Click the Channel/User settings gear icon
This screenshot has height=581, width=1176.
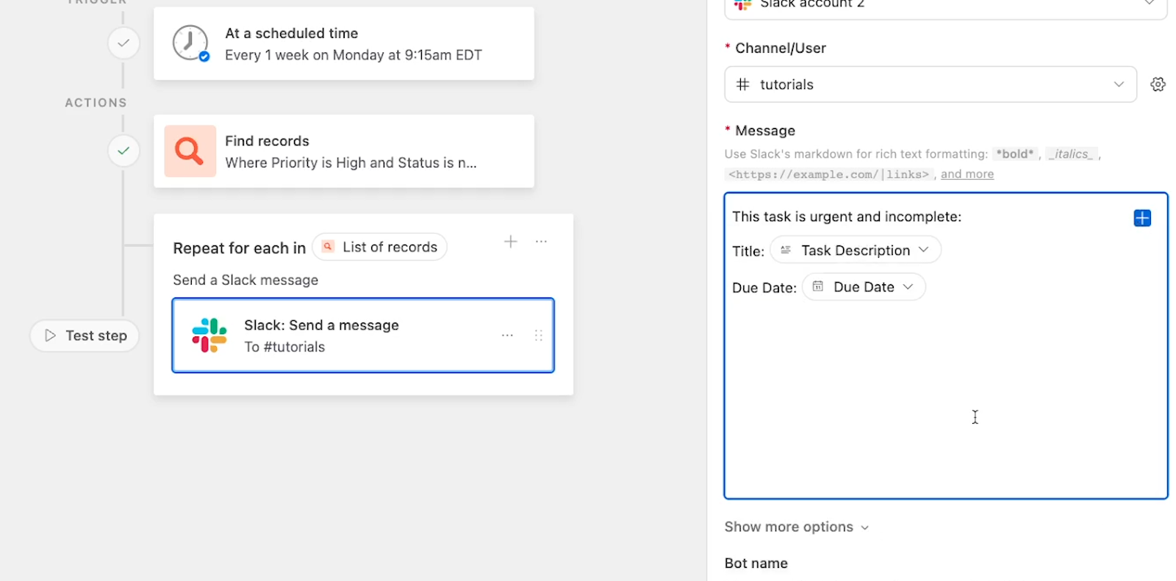click(1158, 84)
